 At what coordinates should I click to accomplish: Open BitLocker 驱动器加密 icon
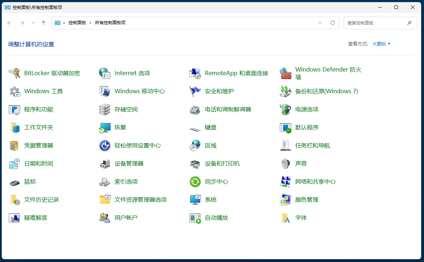[x=14, y=73]
